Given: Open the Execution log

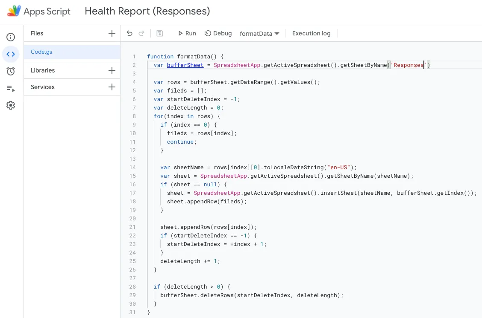Looking at the screenshot, I should [311, 33].
